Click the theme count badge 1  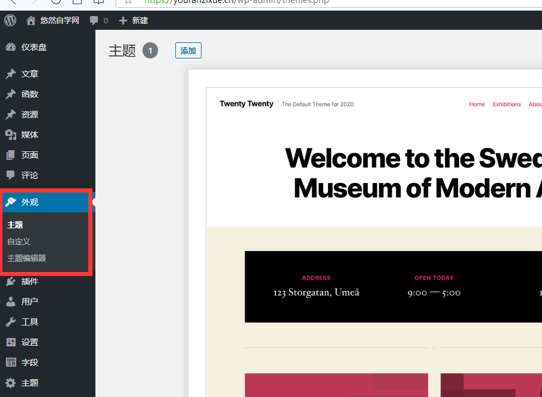tap(150, 51)
